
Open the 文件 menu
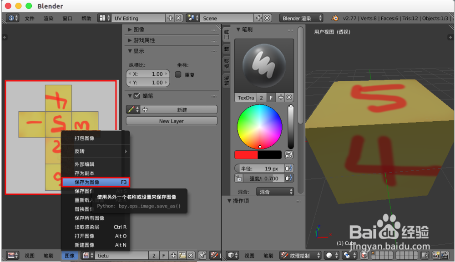coord(29,18)
